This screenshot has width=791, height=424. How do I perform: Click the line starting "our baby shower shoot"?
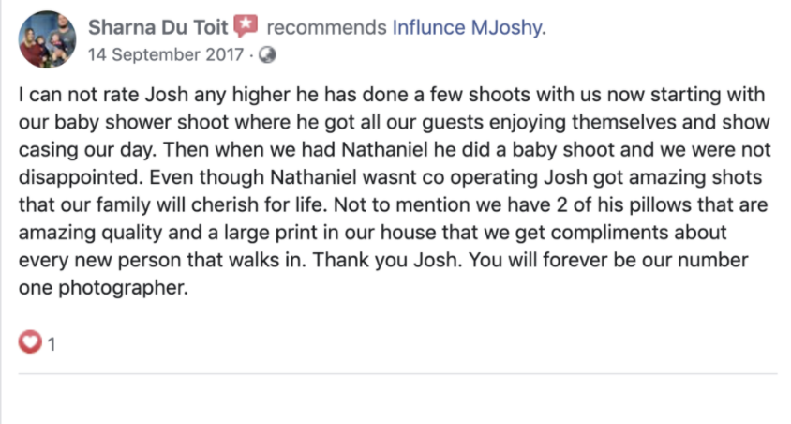click(395, 123)
